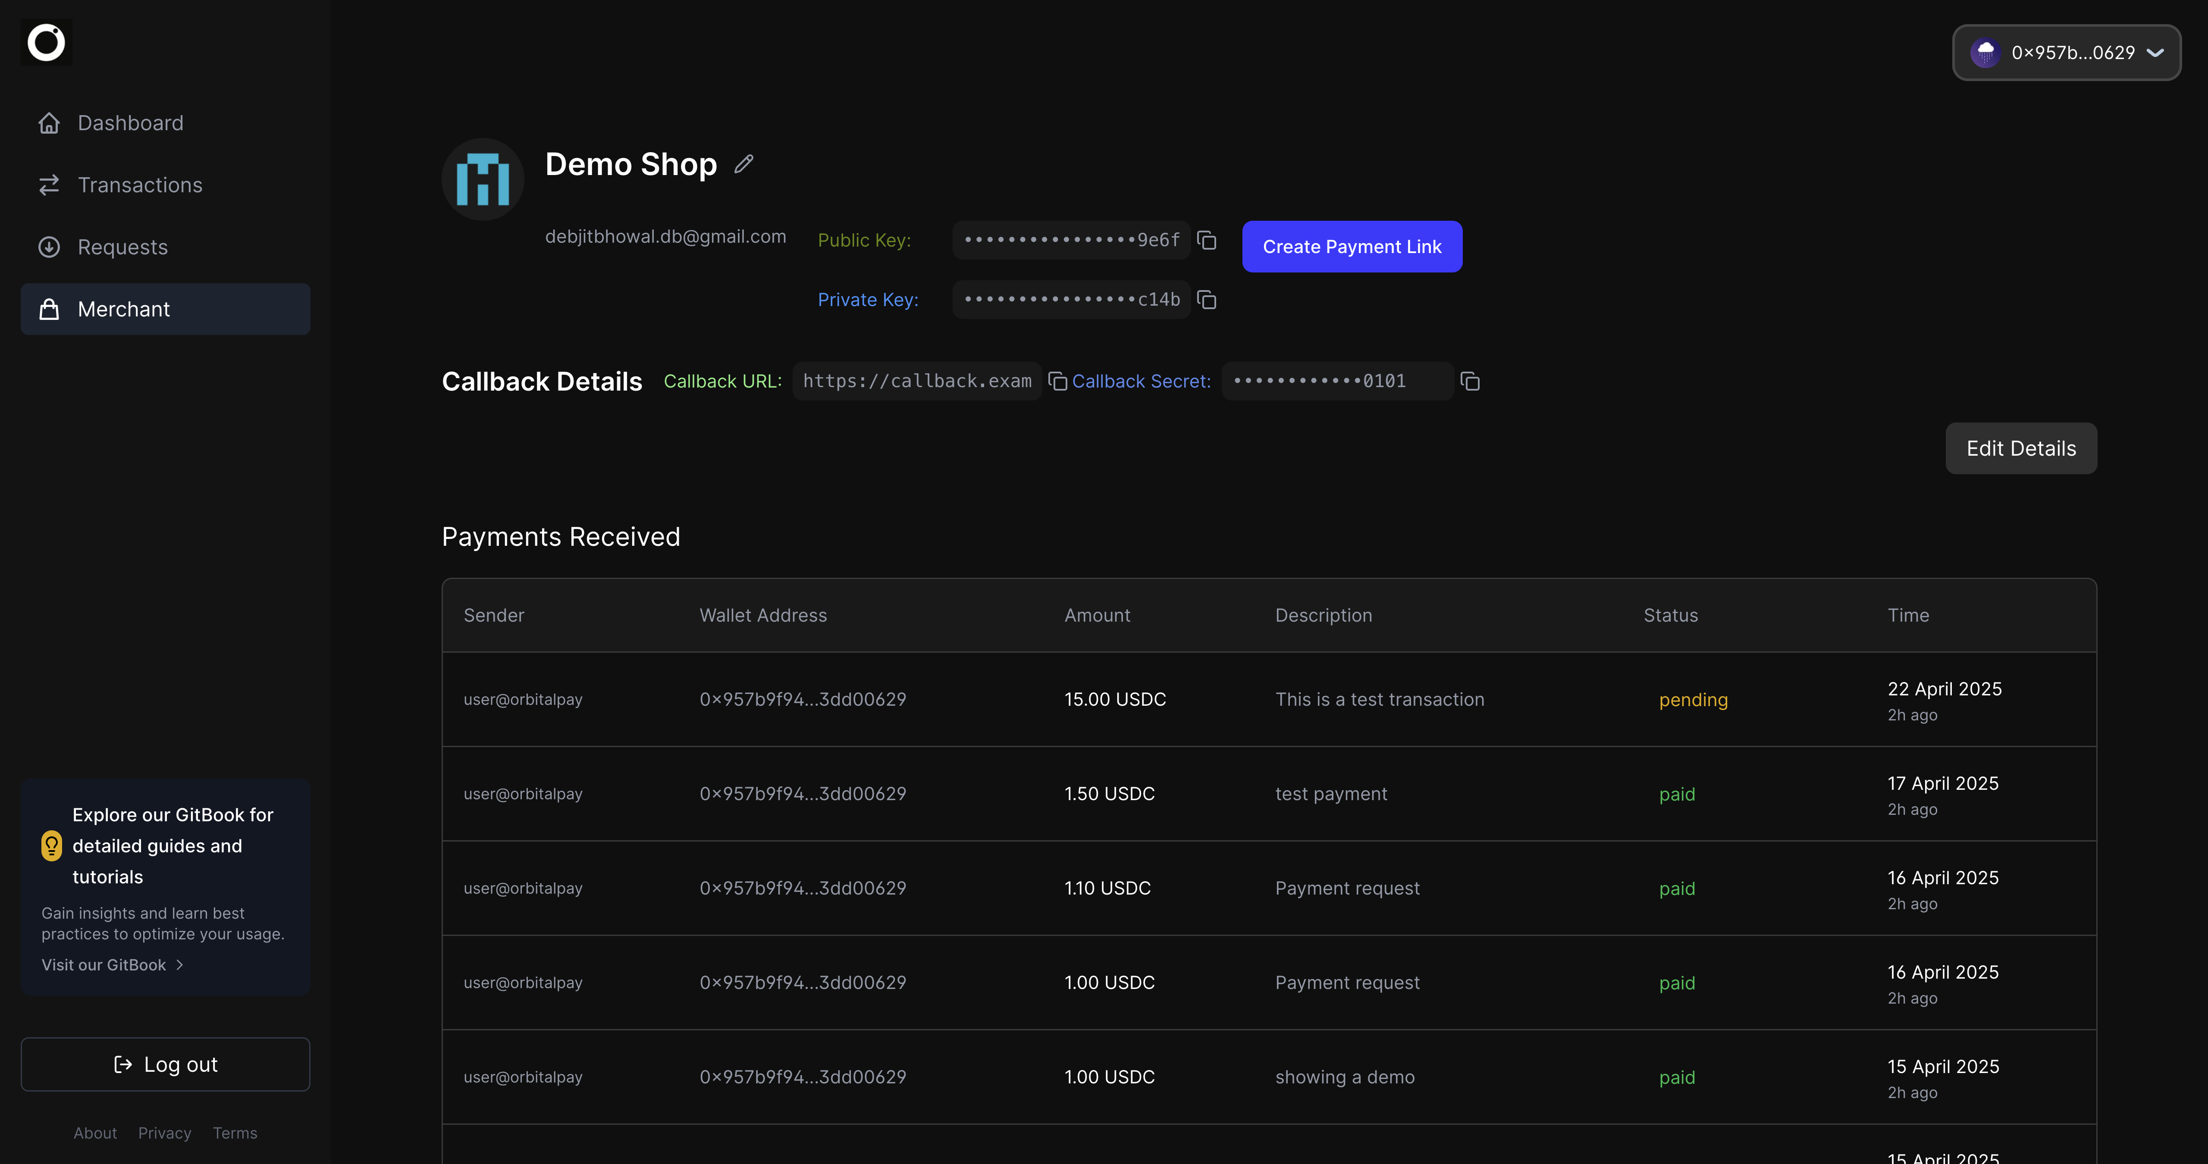2208x1164 pixels.
Task: Click the callback URL field
Action: [916, 382]
